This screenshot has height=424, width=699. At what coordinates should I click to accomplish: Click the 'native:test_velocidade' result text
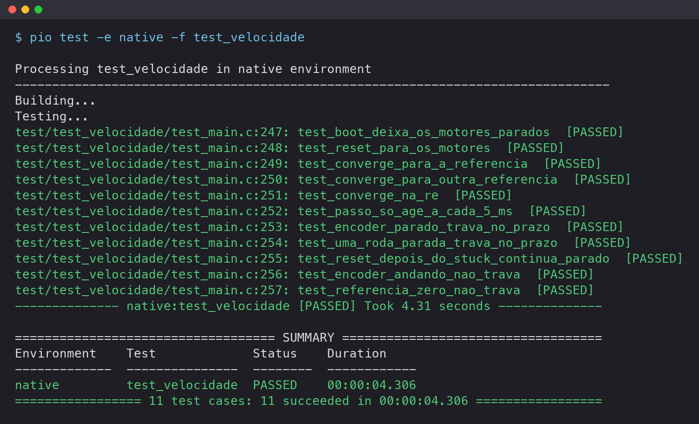click(208, 306)
